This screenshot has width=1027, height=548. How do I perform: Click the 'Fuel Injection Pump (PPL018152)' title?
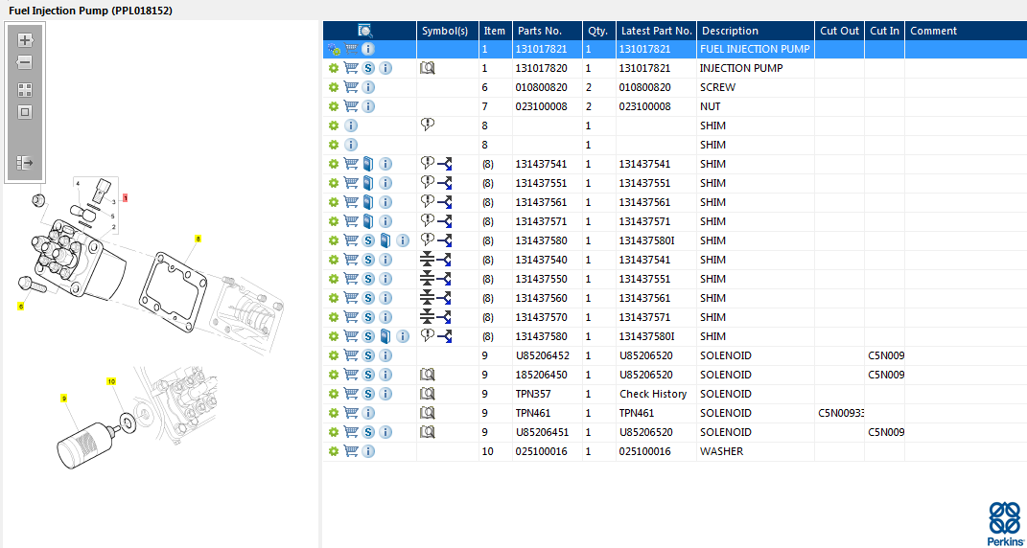(x=90, y=11)
